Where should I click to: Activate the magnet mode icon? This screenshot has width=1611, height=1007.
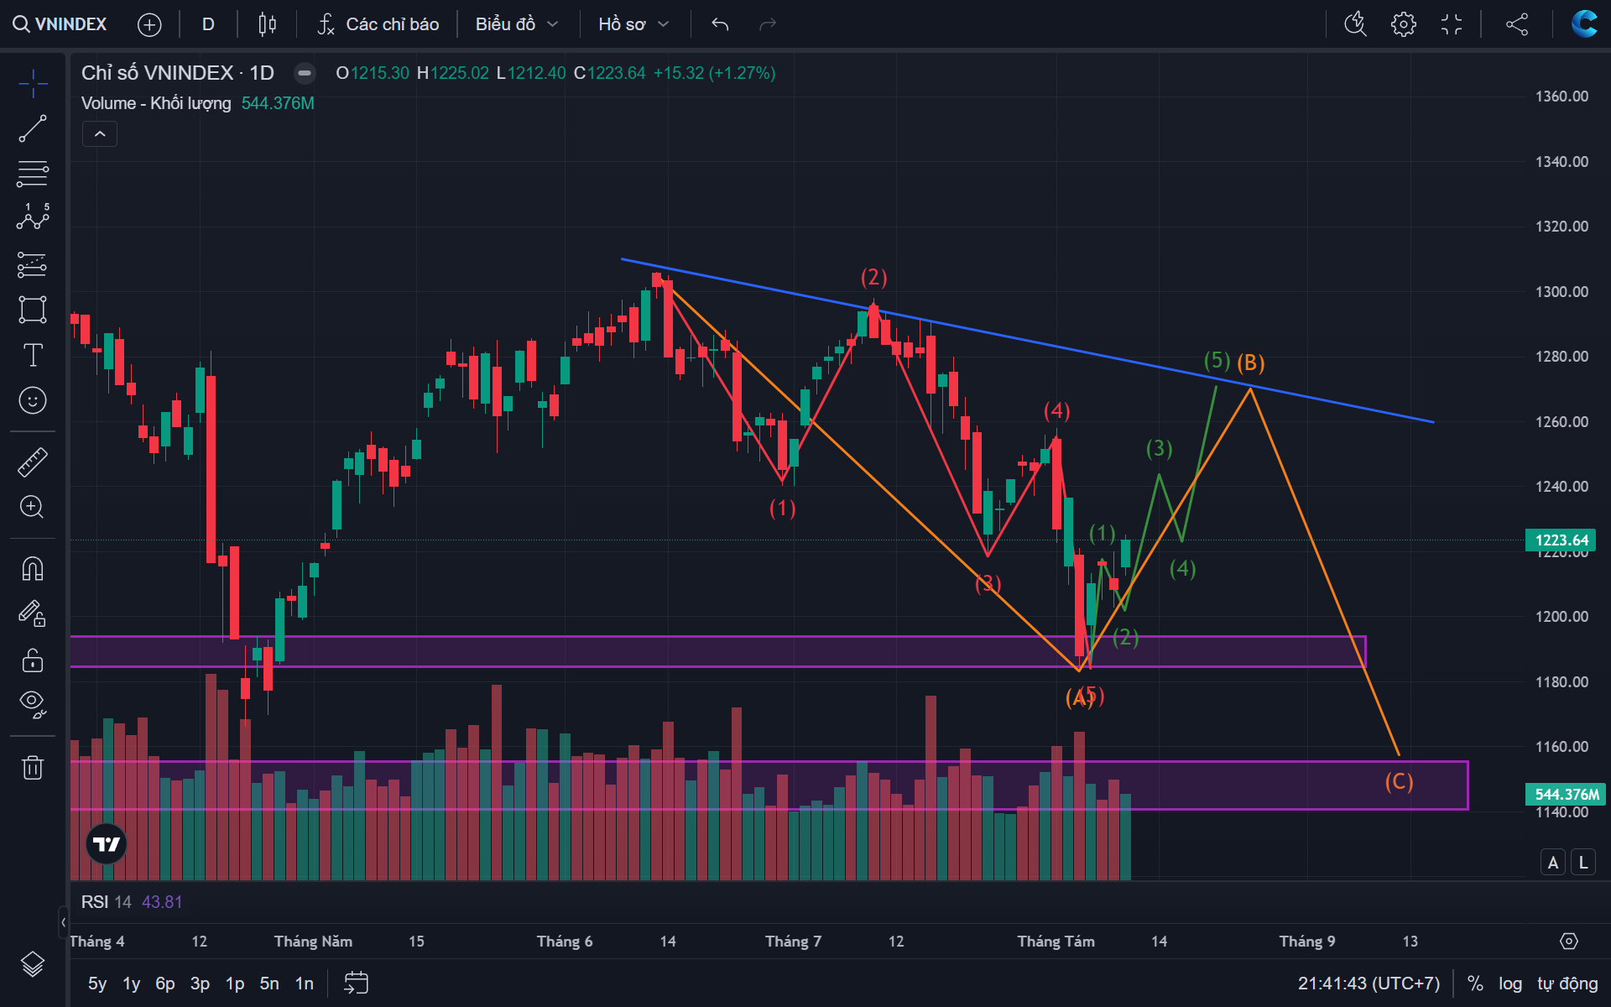tap(33, 569)
